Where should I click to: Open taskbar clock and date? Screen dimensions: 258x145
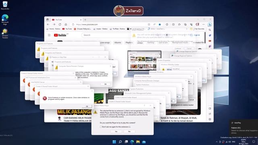tap(243, 142)
